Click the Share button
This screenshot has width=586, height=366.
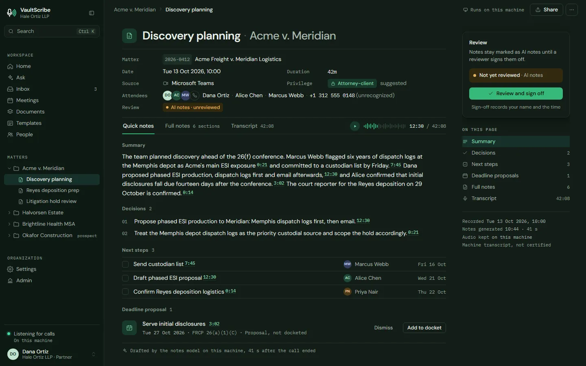tap(547, 10)
